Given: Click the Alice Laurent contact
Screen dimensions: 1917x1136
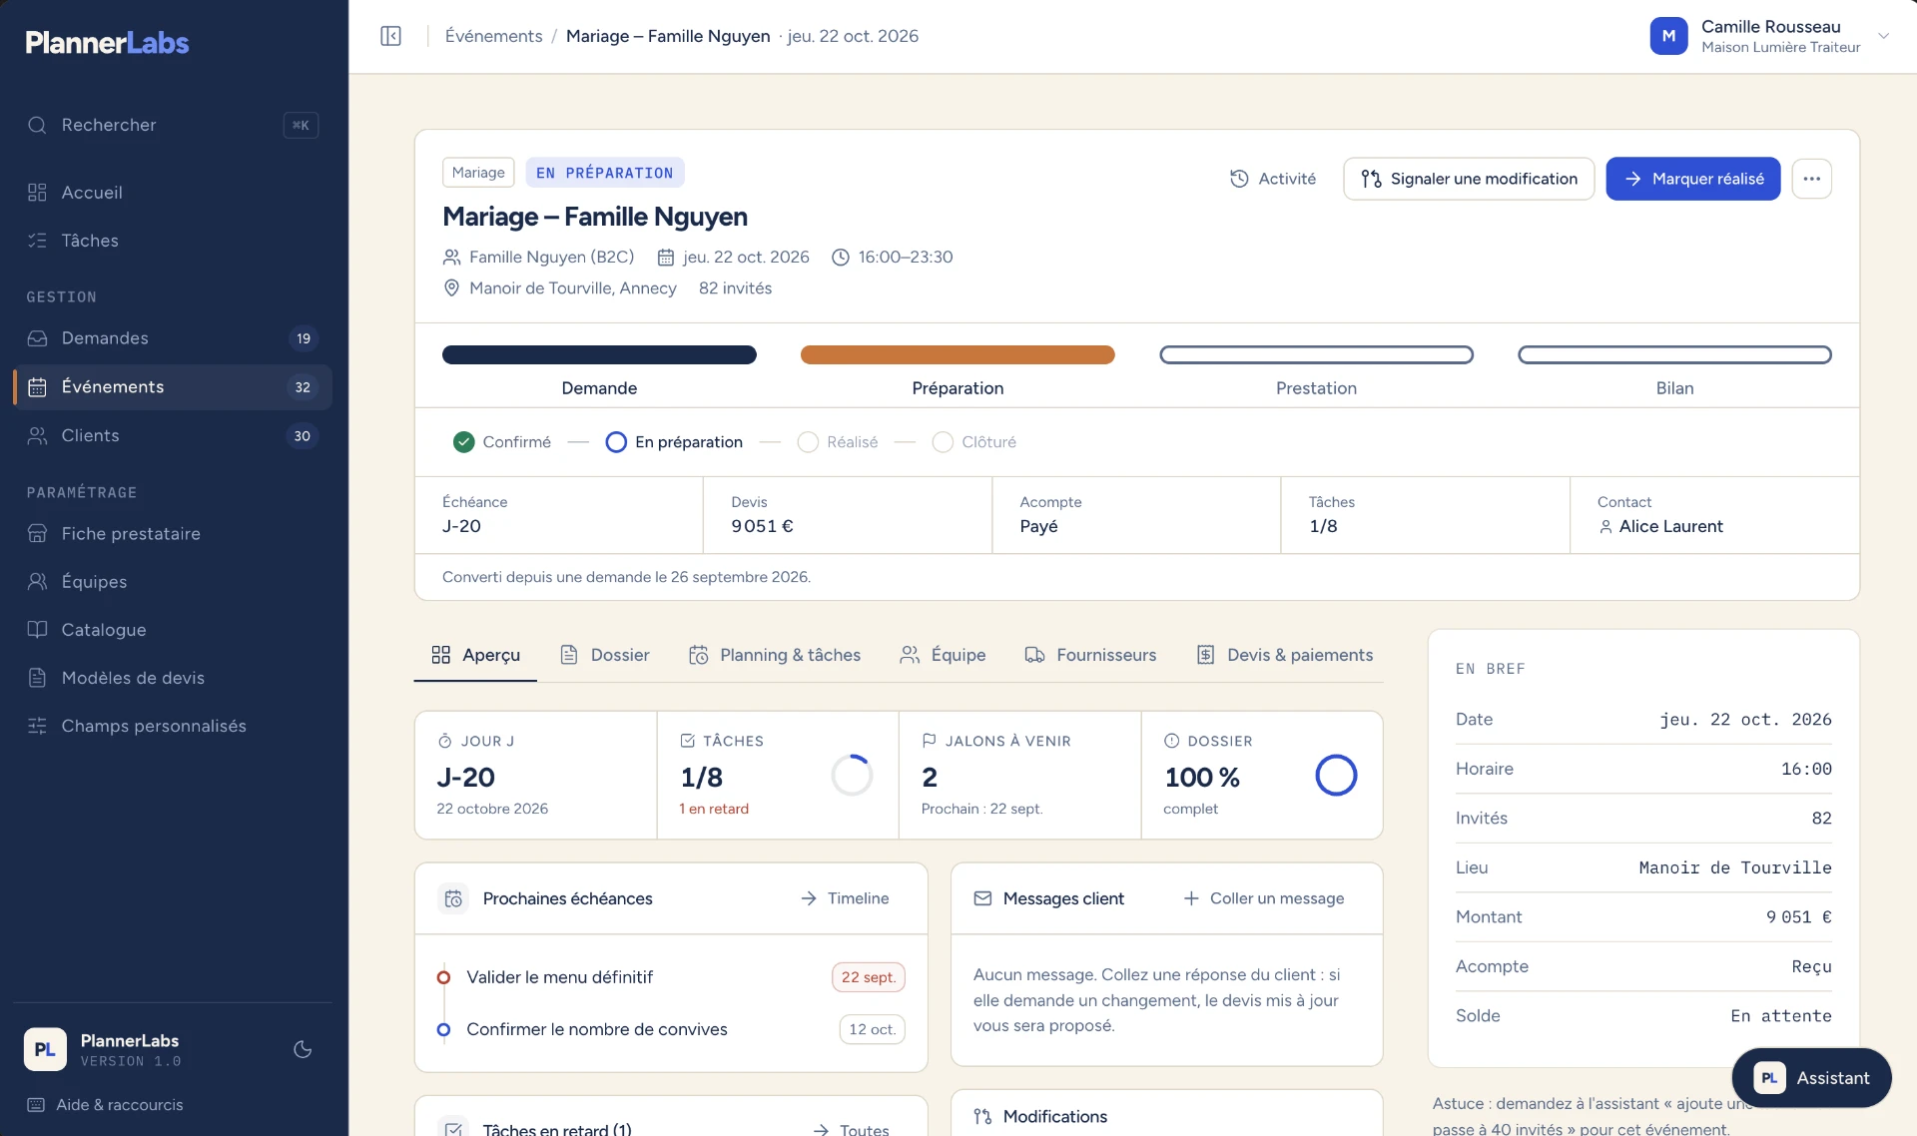Looking at the screenshot, I should (1660, 526).
